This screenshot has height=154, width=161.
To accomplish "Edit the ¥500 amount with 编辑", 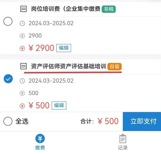I will [59, 105].
